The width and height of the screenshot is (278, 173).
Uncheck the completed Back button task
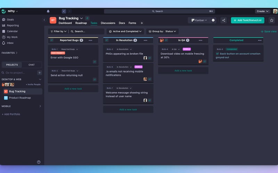217,54
